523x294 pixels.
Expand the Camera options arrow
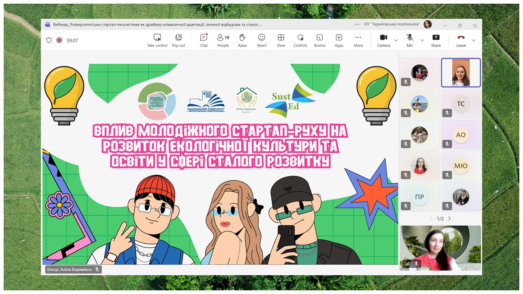(x=396, y=40)
